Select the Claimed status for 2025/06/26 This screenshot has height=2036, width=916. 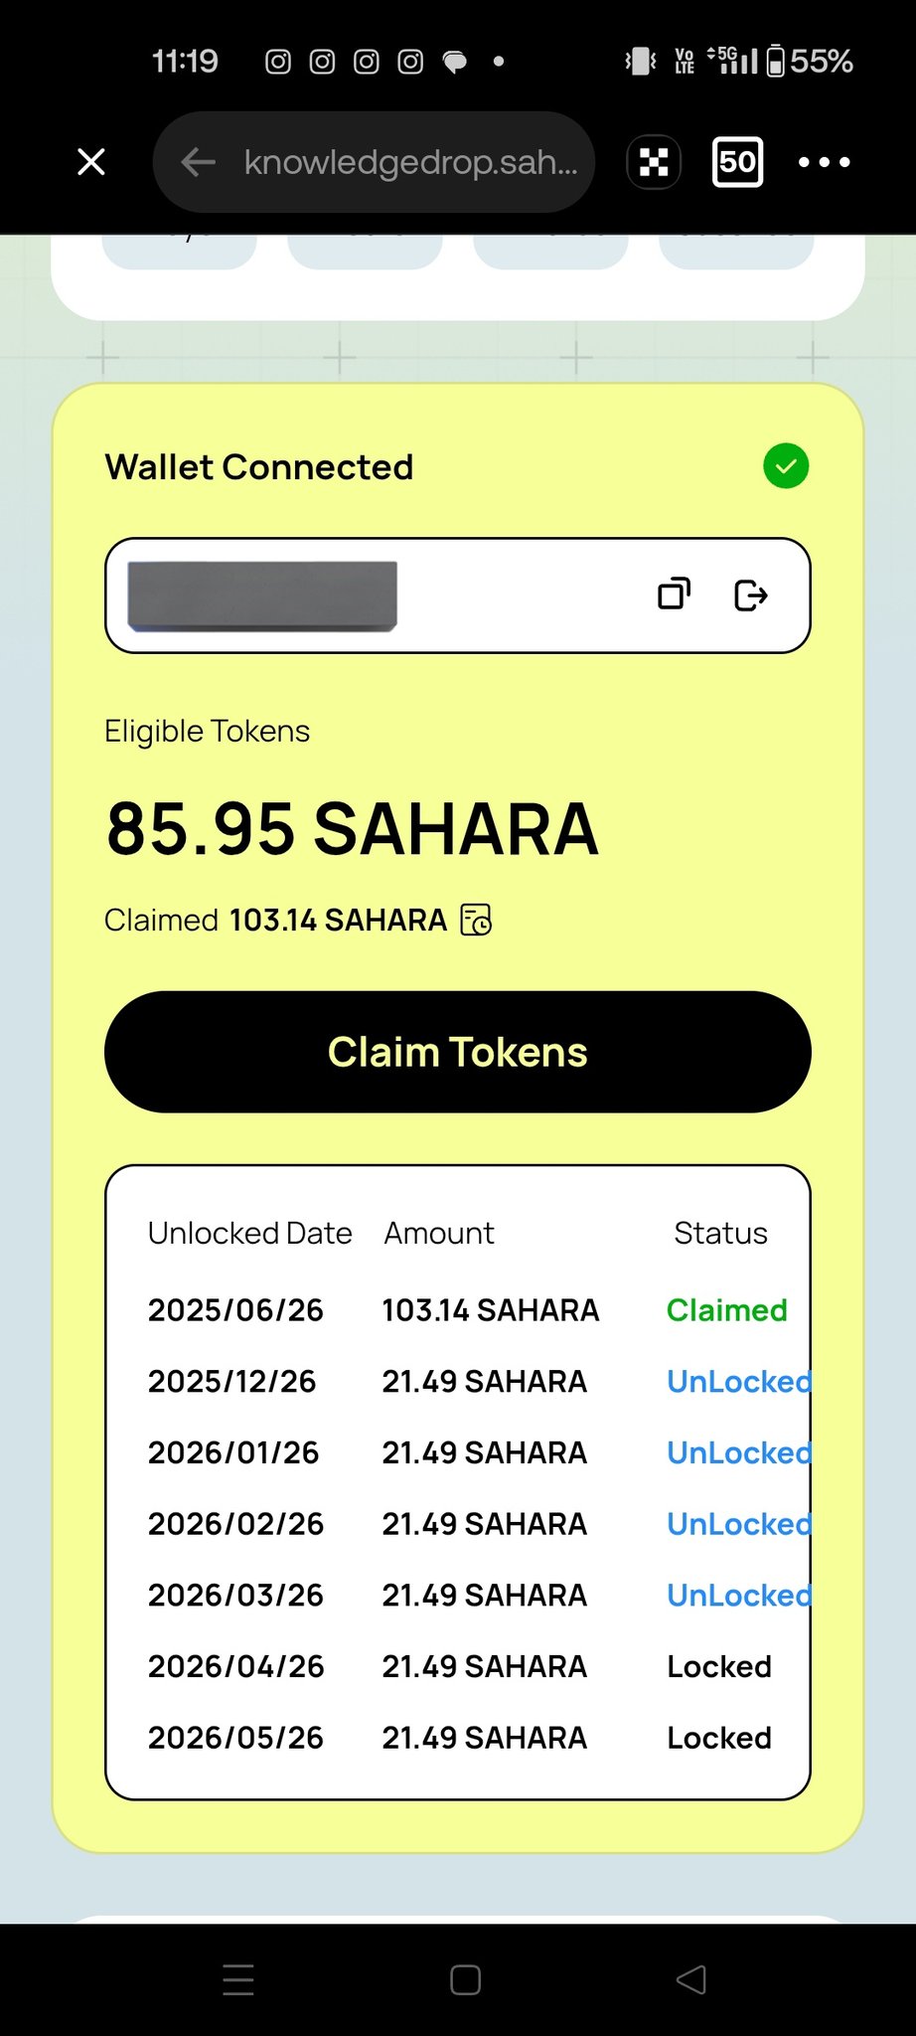[x=726, y=1310]
